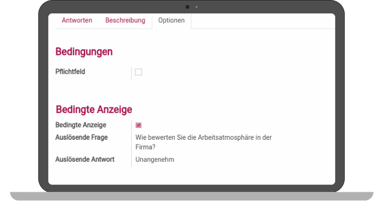Click the Bedingte Anzeige field label

81,125
